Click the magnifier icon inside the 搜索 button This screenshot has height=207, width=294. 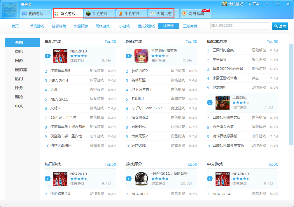pyautogui.click(x=276, y=26)
